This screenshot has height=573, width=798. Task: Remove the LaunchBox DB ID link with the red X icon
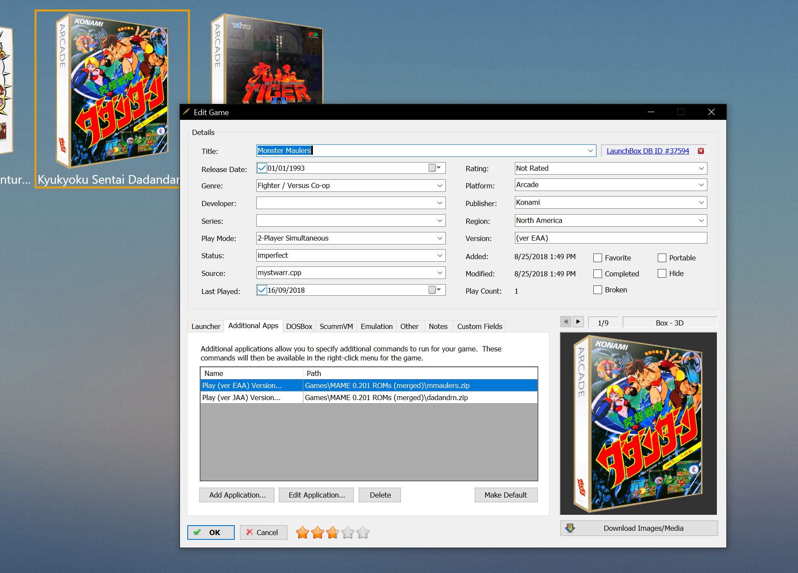(x=701, y=151)
